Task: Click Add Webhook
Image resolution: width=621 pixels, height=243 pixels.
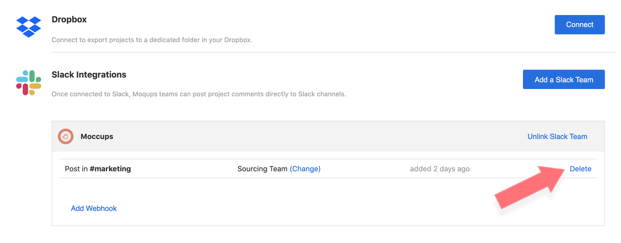Action: pyautogui.click(x=94, y=208)
